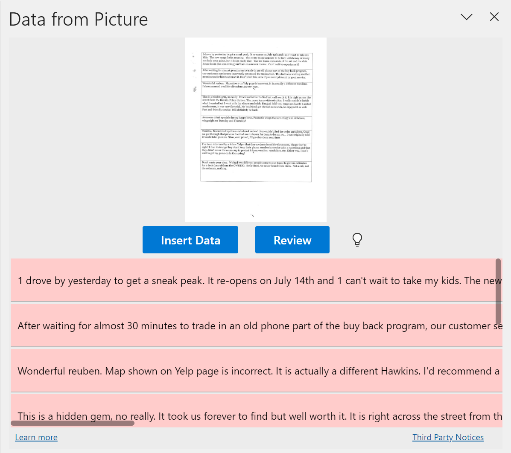Select the 'After waiting for almost 30 minutes' row
The image size is (511, 453).
point(256,326)
